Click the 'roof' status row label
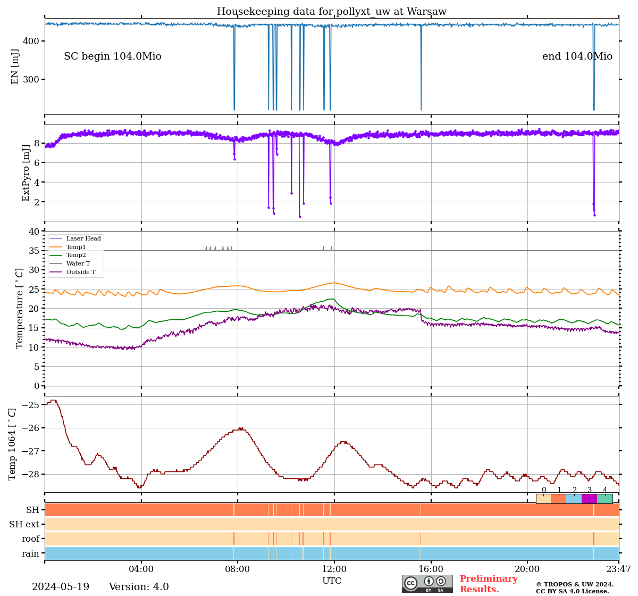 (x=31, y=539)
